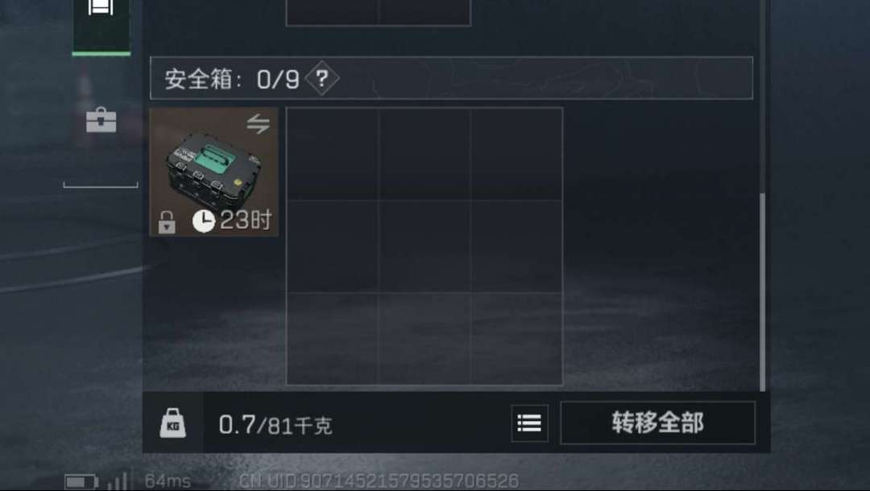This screenshot has width=870, height=491.
Task: Tap the swap arrows on the safe box item
Action: [x=258, y=124]
